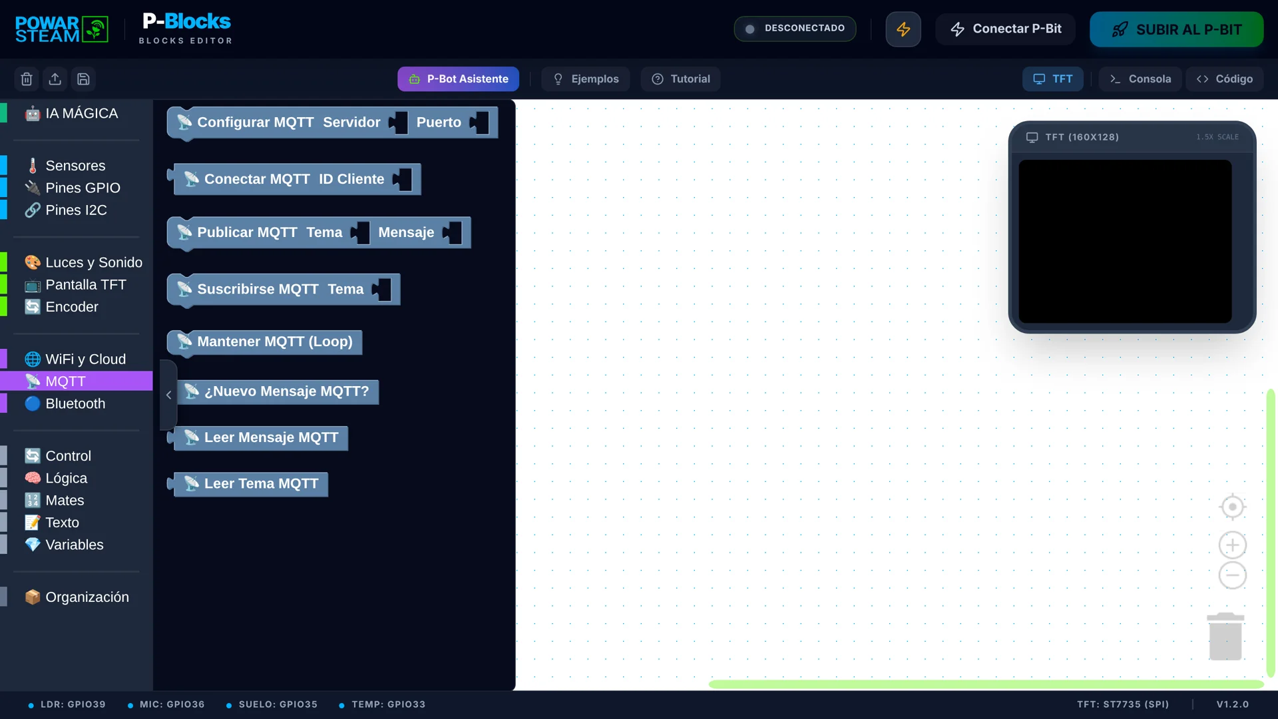Click the yellow lightning bolt button
Screen dimensions: 1278x719
(x=903, y=29)
